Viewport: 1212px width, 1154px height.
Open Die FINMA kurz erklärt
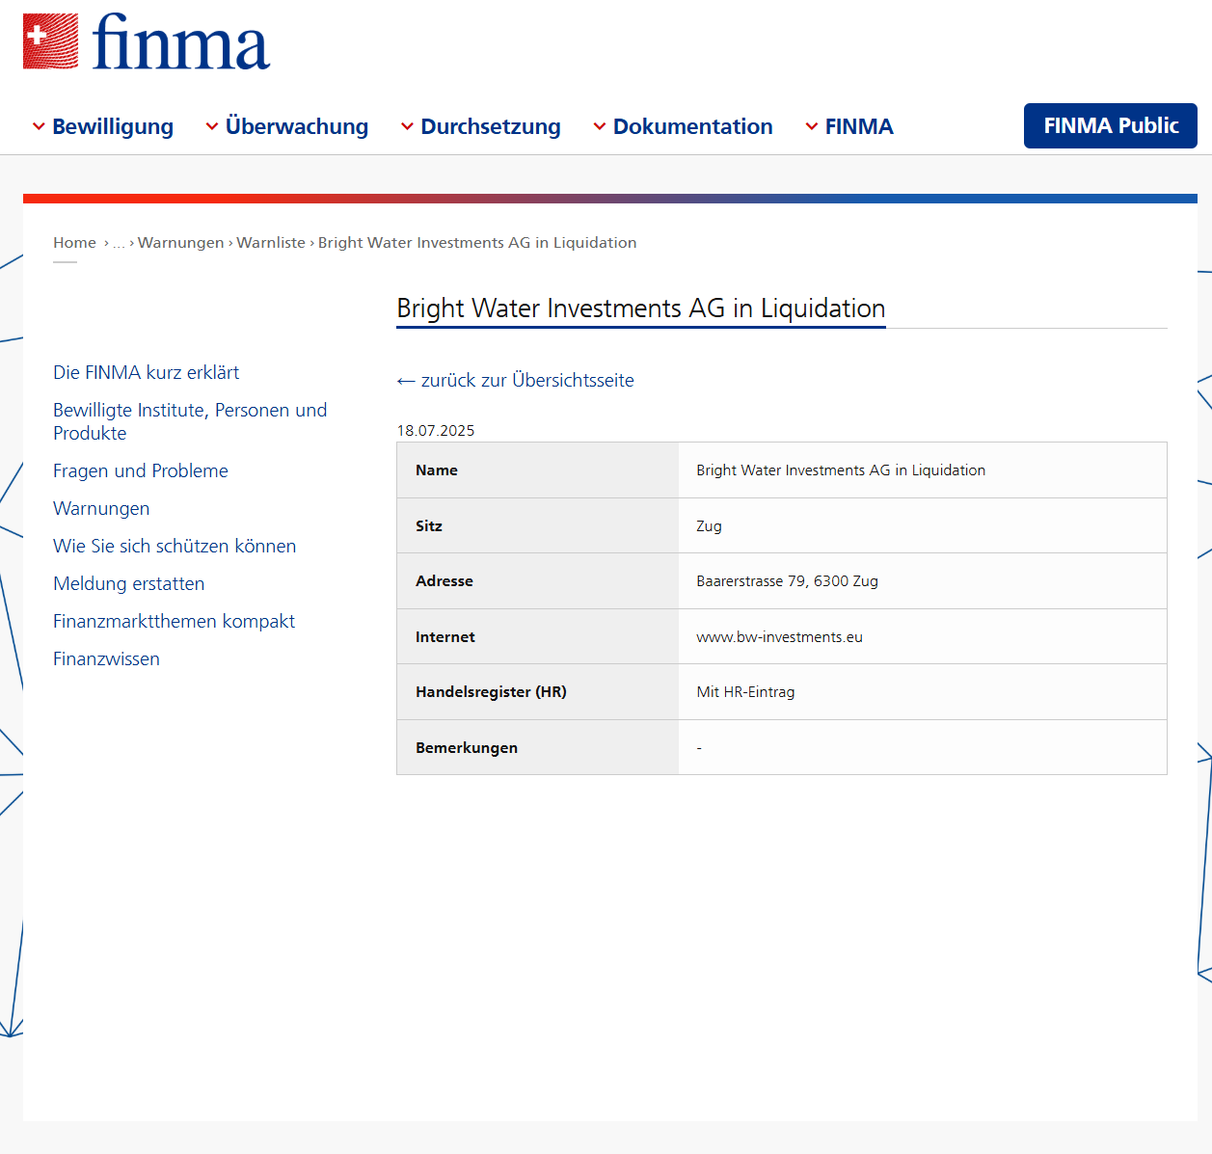click(x=146, y=372)
